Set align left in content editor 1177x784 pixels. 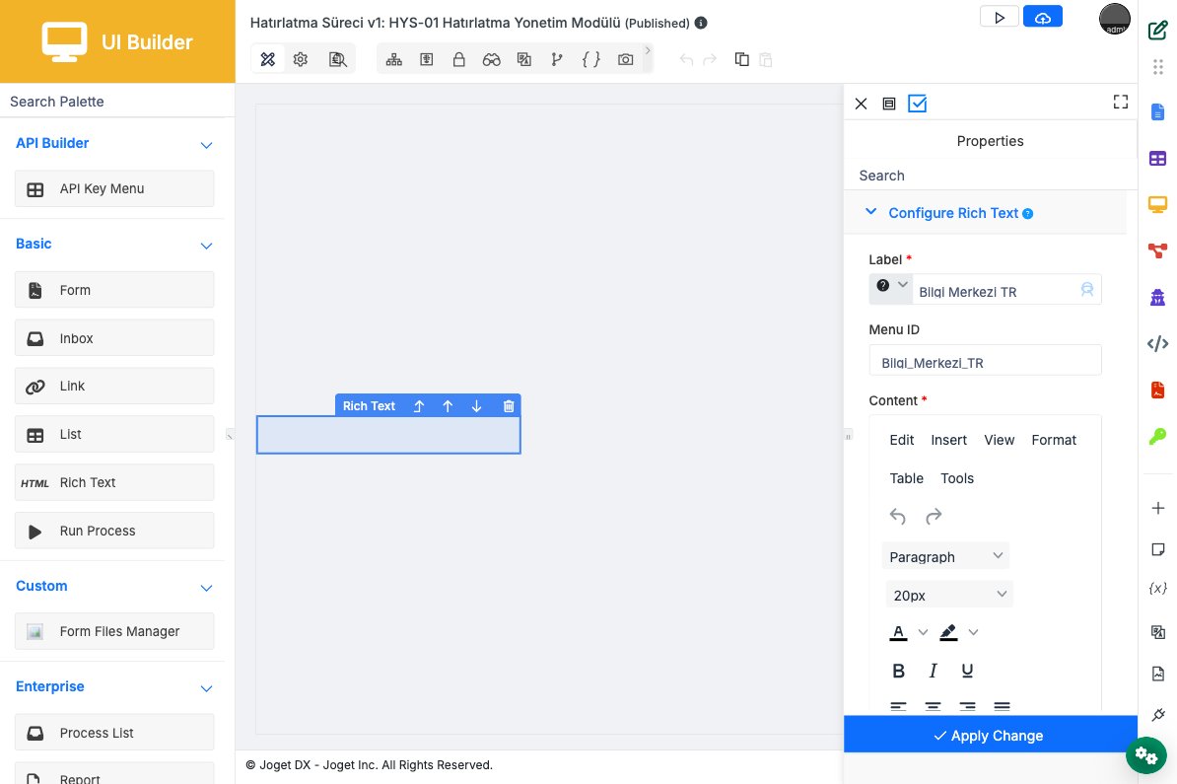click(898, 706)
